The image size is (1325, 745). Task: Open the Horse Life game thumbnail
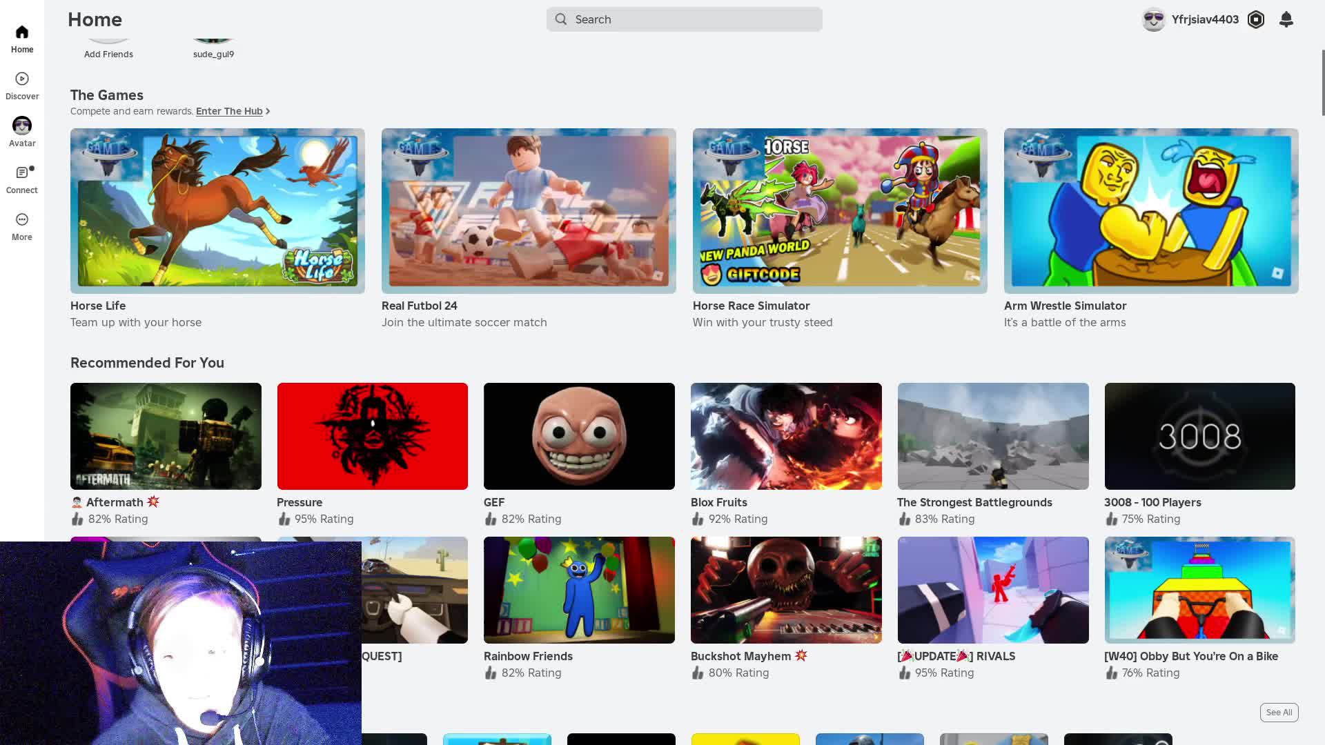click(x=217, y=210)
